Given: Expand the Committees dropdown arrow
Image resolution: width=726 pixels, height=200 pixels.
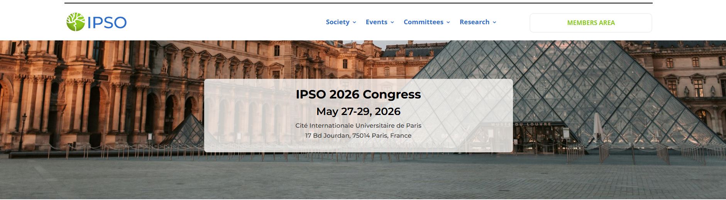Looking at the screenshot, I should point(448,22).
